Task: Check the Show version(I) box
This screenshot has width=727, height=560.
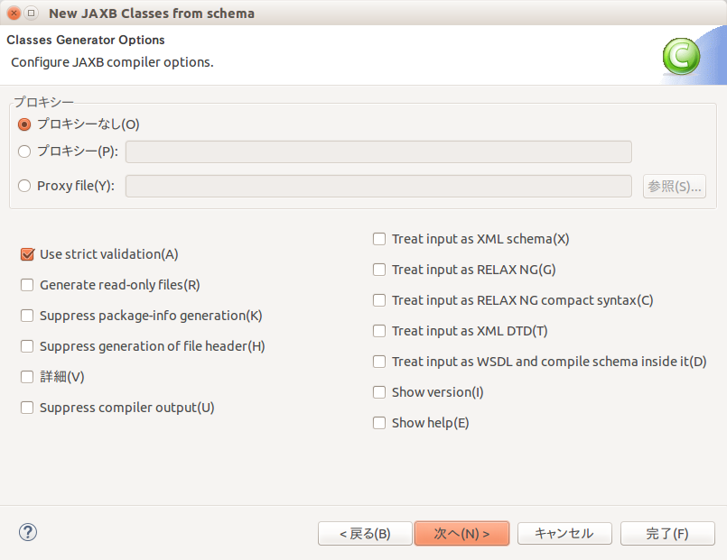Action: [379, 392]
